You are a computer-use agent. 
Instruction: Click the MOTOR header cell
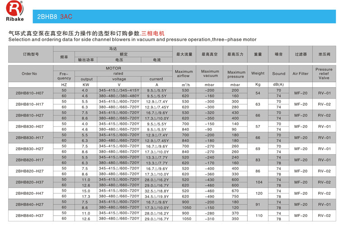[x=113, y=68]
